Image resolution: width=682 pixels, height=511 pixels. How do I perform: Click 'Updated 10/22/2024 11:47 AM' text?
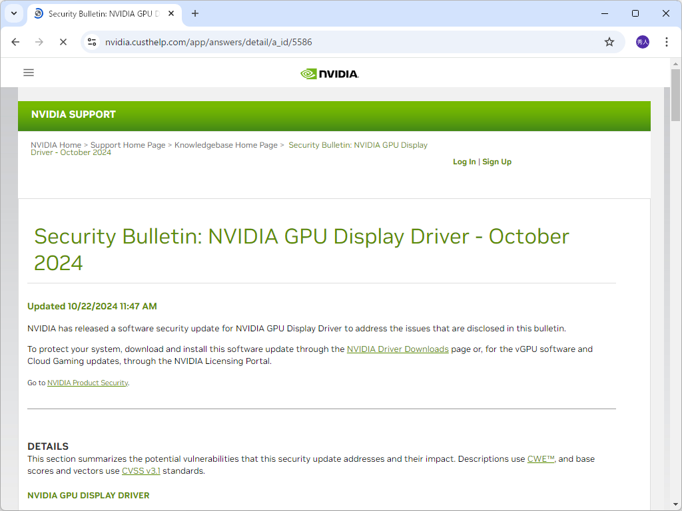[92, 306]
